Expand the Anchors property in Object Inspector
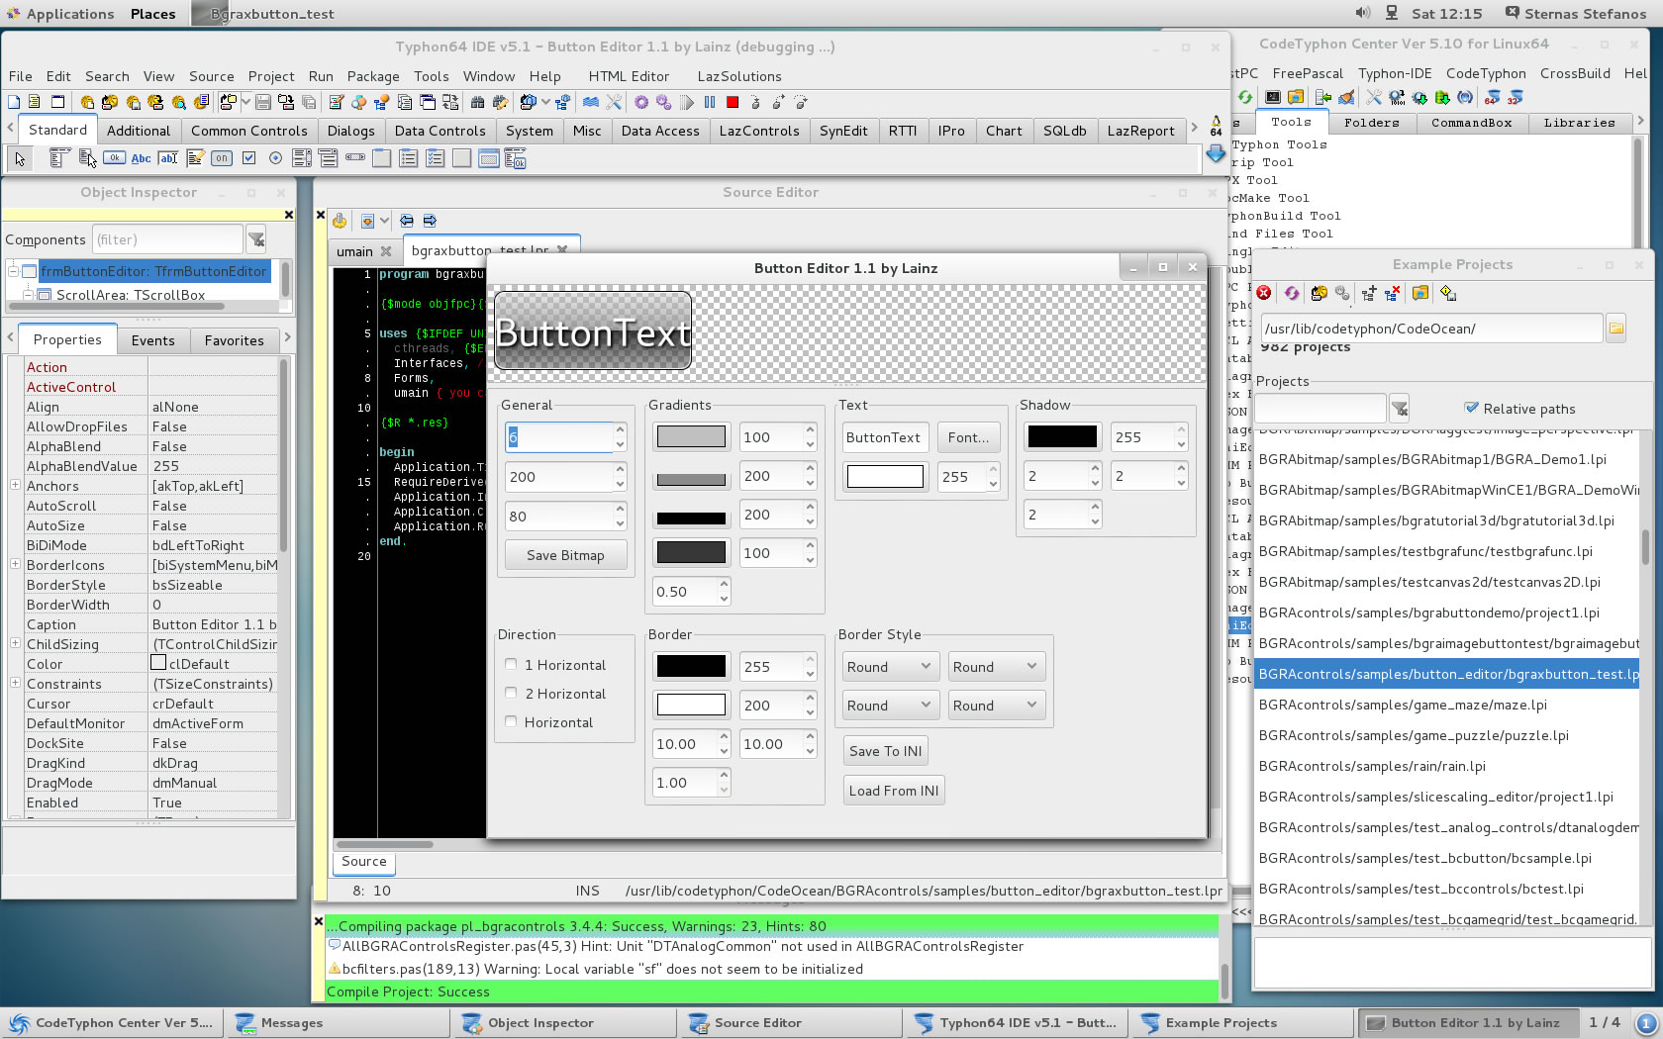The image size is (1663, 1039). pyautogui.click(x=15, y=485)
